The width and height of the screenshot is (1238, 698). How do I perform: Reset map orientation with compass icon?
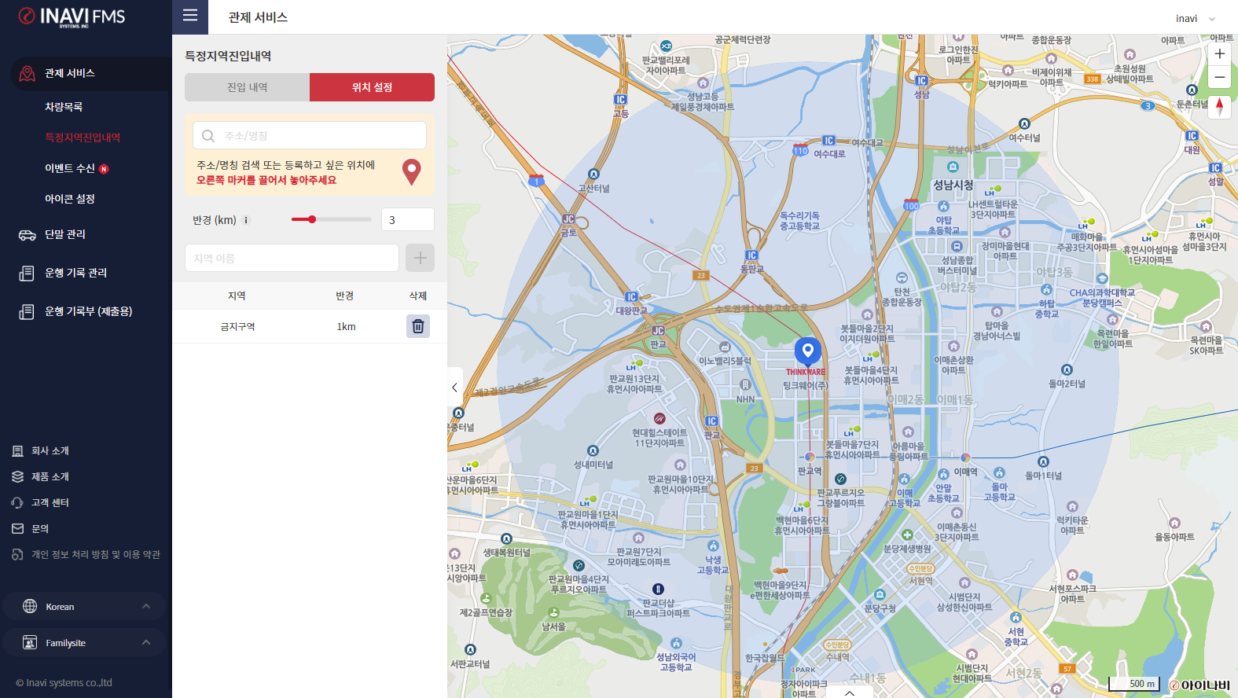tap(1219, 106)
